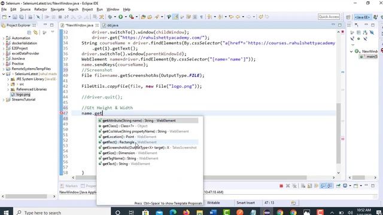
Task: Click Collapse All in Project Explorer
Action: pyautogui.click(x=29, y=32)
